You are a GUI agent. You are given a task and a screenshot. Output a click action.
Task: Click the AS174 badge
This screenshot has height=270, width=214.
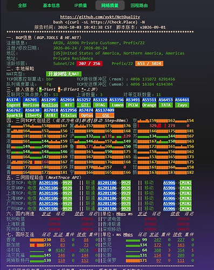click(13, 100)
